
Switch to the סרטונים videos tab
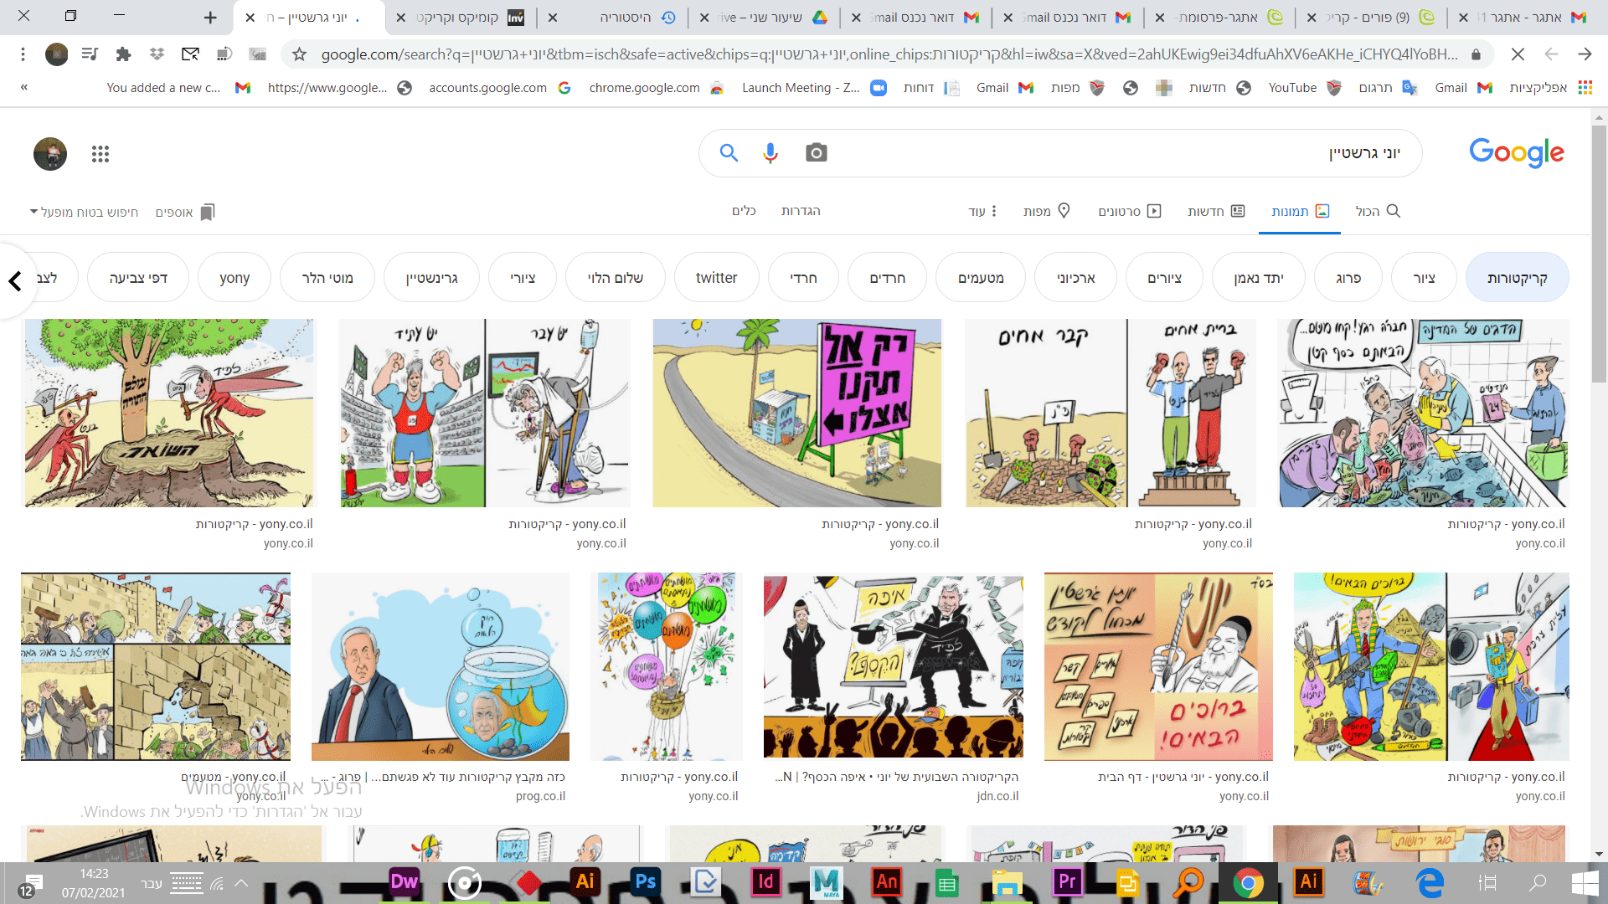click(1129, 211)
